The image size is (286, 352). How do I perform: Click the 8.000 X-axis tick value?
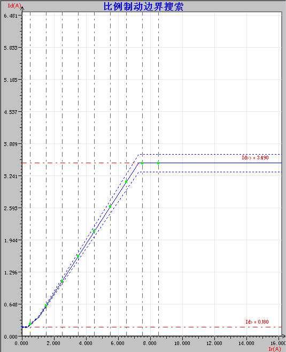(x=150, y=343)
